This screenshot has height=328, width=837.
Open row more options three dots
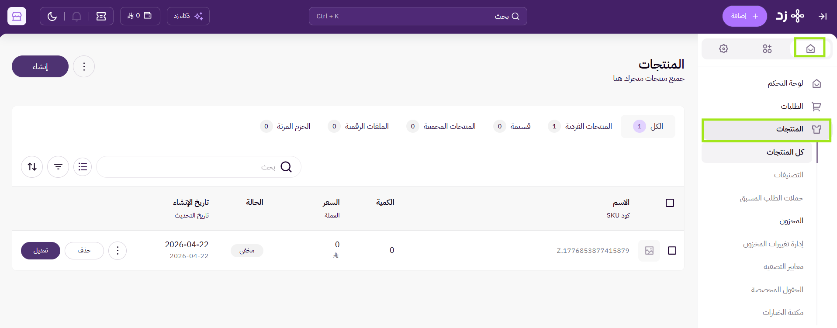tap(118, 251)
